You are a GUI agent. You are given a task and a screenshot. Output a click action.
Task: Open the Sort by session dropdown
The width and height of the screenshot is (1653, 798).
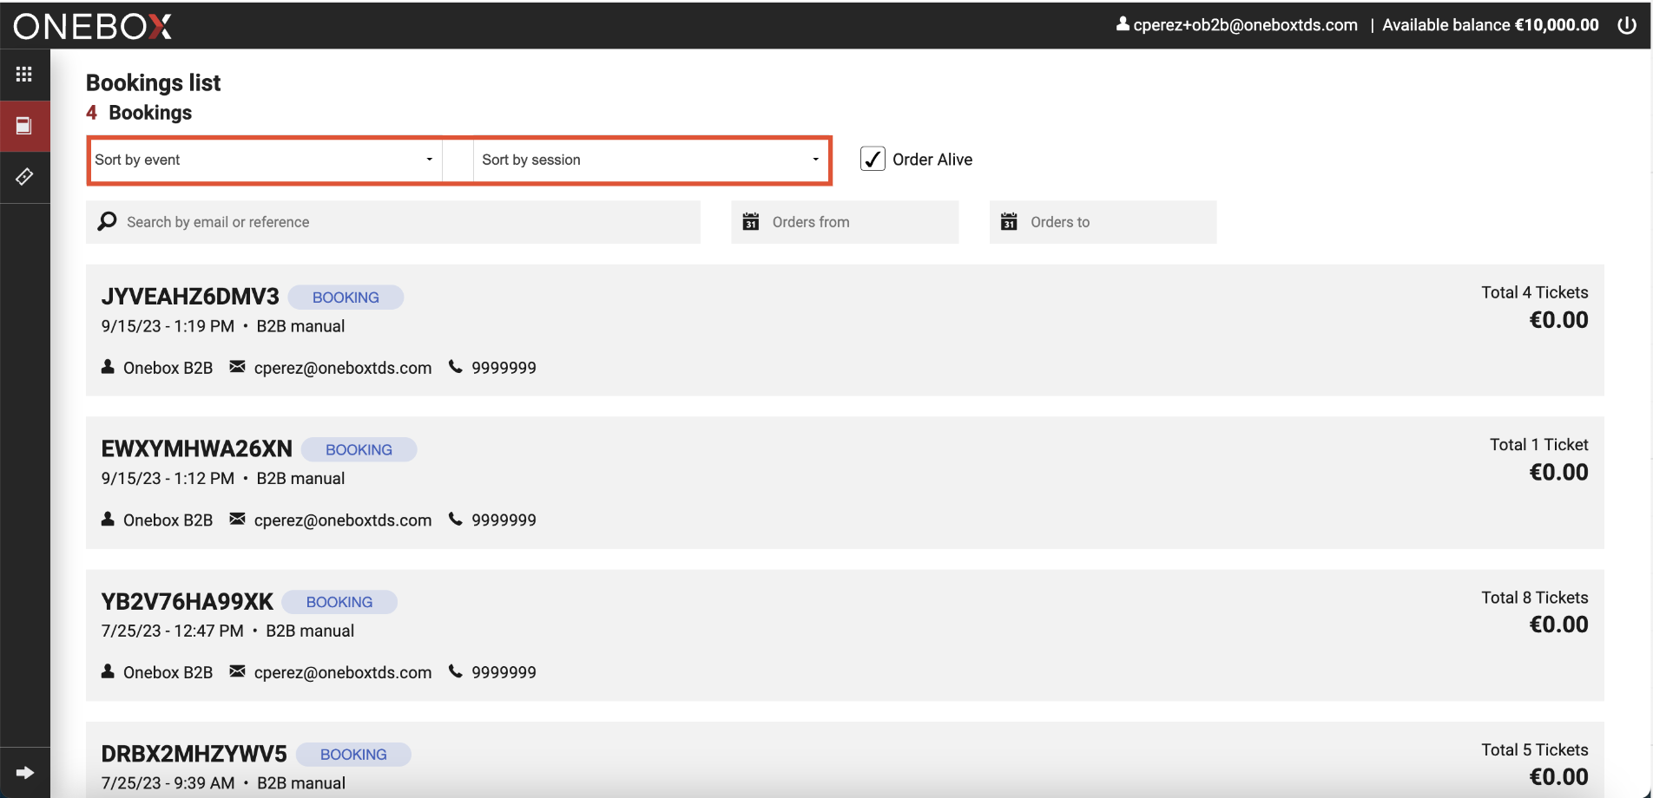651,160
